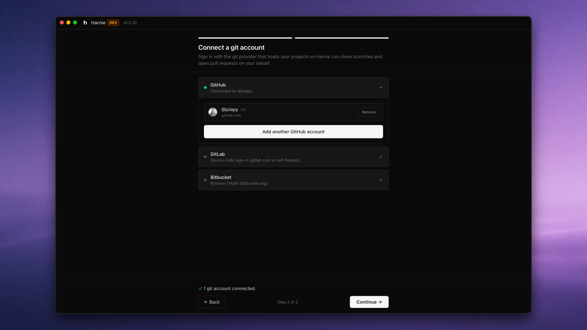The height and width of the screenshot is (330, 587).
Task: Expand the GitLab provider row
Action: [293, 157]
